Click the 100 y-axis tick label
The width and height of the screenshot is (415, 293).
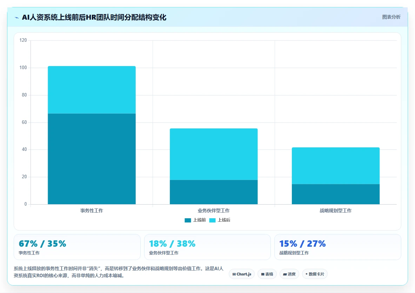point(23,68)
